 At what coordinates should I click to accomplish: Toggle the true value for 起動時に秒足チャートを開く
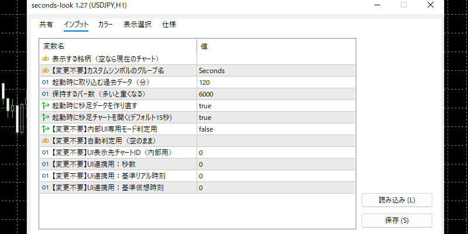(x=205, y=118)
